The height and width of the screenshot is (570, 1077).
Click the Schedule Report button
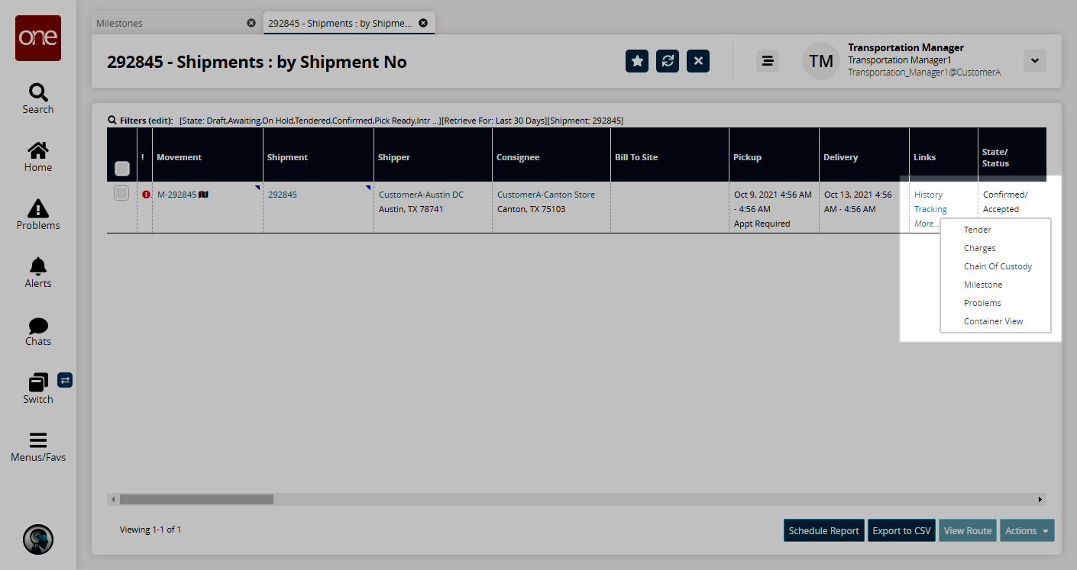pyautogui.click(x=824, y=531)
